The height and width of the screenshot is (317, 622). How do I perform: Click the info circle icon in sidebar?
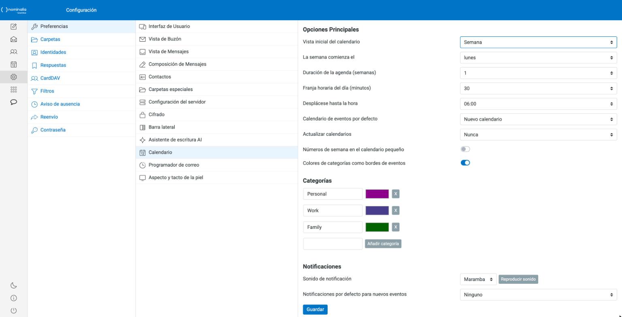pyautogui.click(x=13, y=298)
